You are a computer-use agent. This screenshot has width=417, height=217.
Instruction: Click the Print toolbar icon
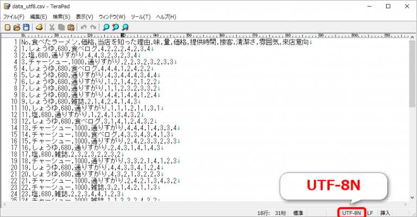[x=40, y=27]
